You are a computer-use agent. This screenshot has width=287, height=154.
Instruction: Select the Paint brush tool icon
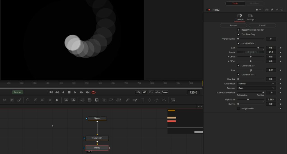19,100
